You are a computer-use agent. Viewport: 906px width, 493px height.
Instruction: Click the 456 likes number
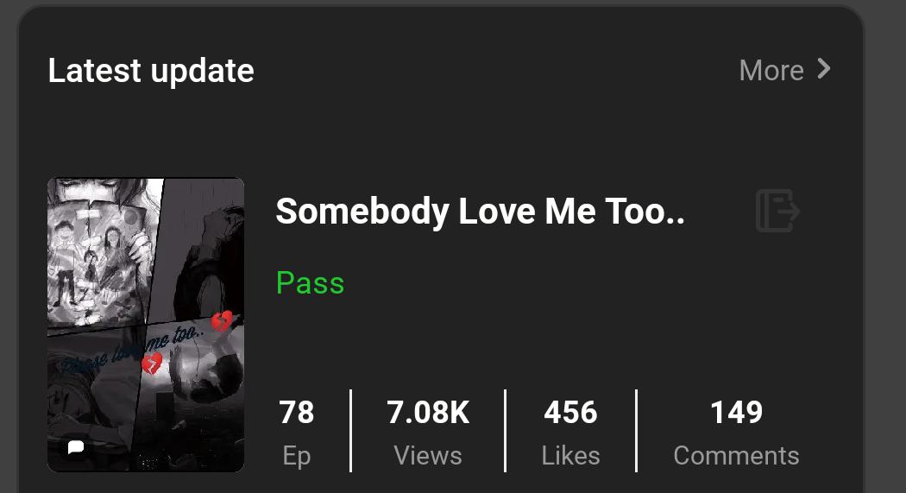(570, 413)
